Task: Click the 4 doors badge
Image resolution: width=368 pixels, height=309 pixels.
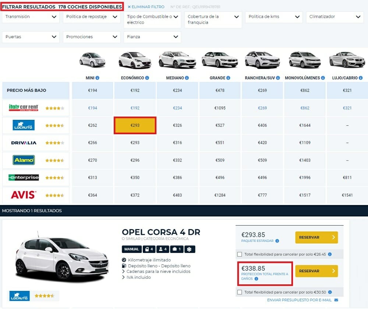Action: click(149, 249)
